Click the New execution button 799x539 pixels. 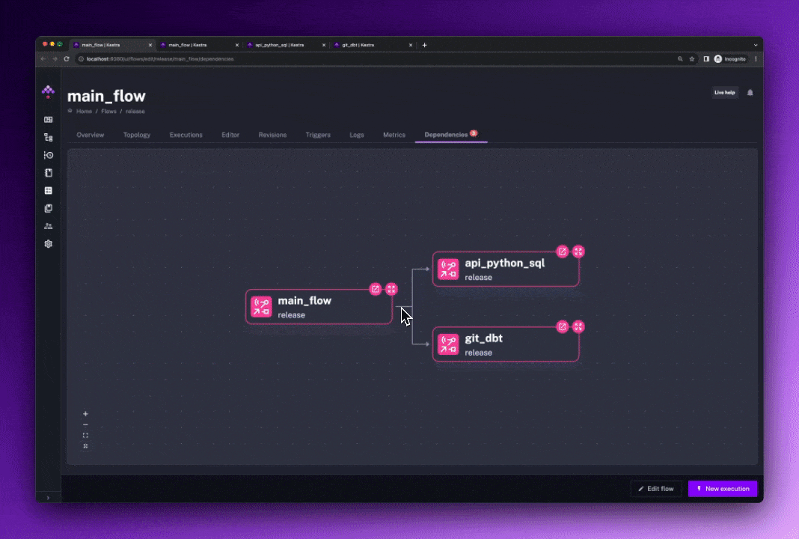click(722, 489)
